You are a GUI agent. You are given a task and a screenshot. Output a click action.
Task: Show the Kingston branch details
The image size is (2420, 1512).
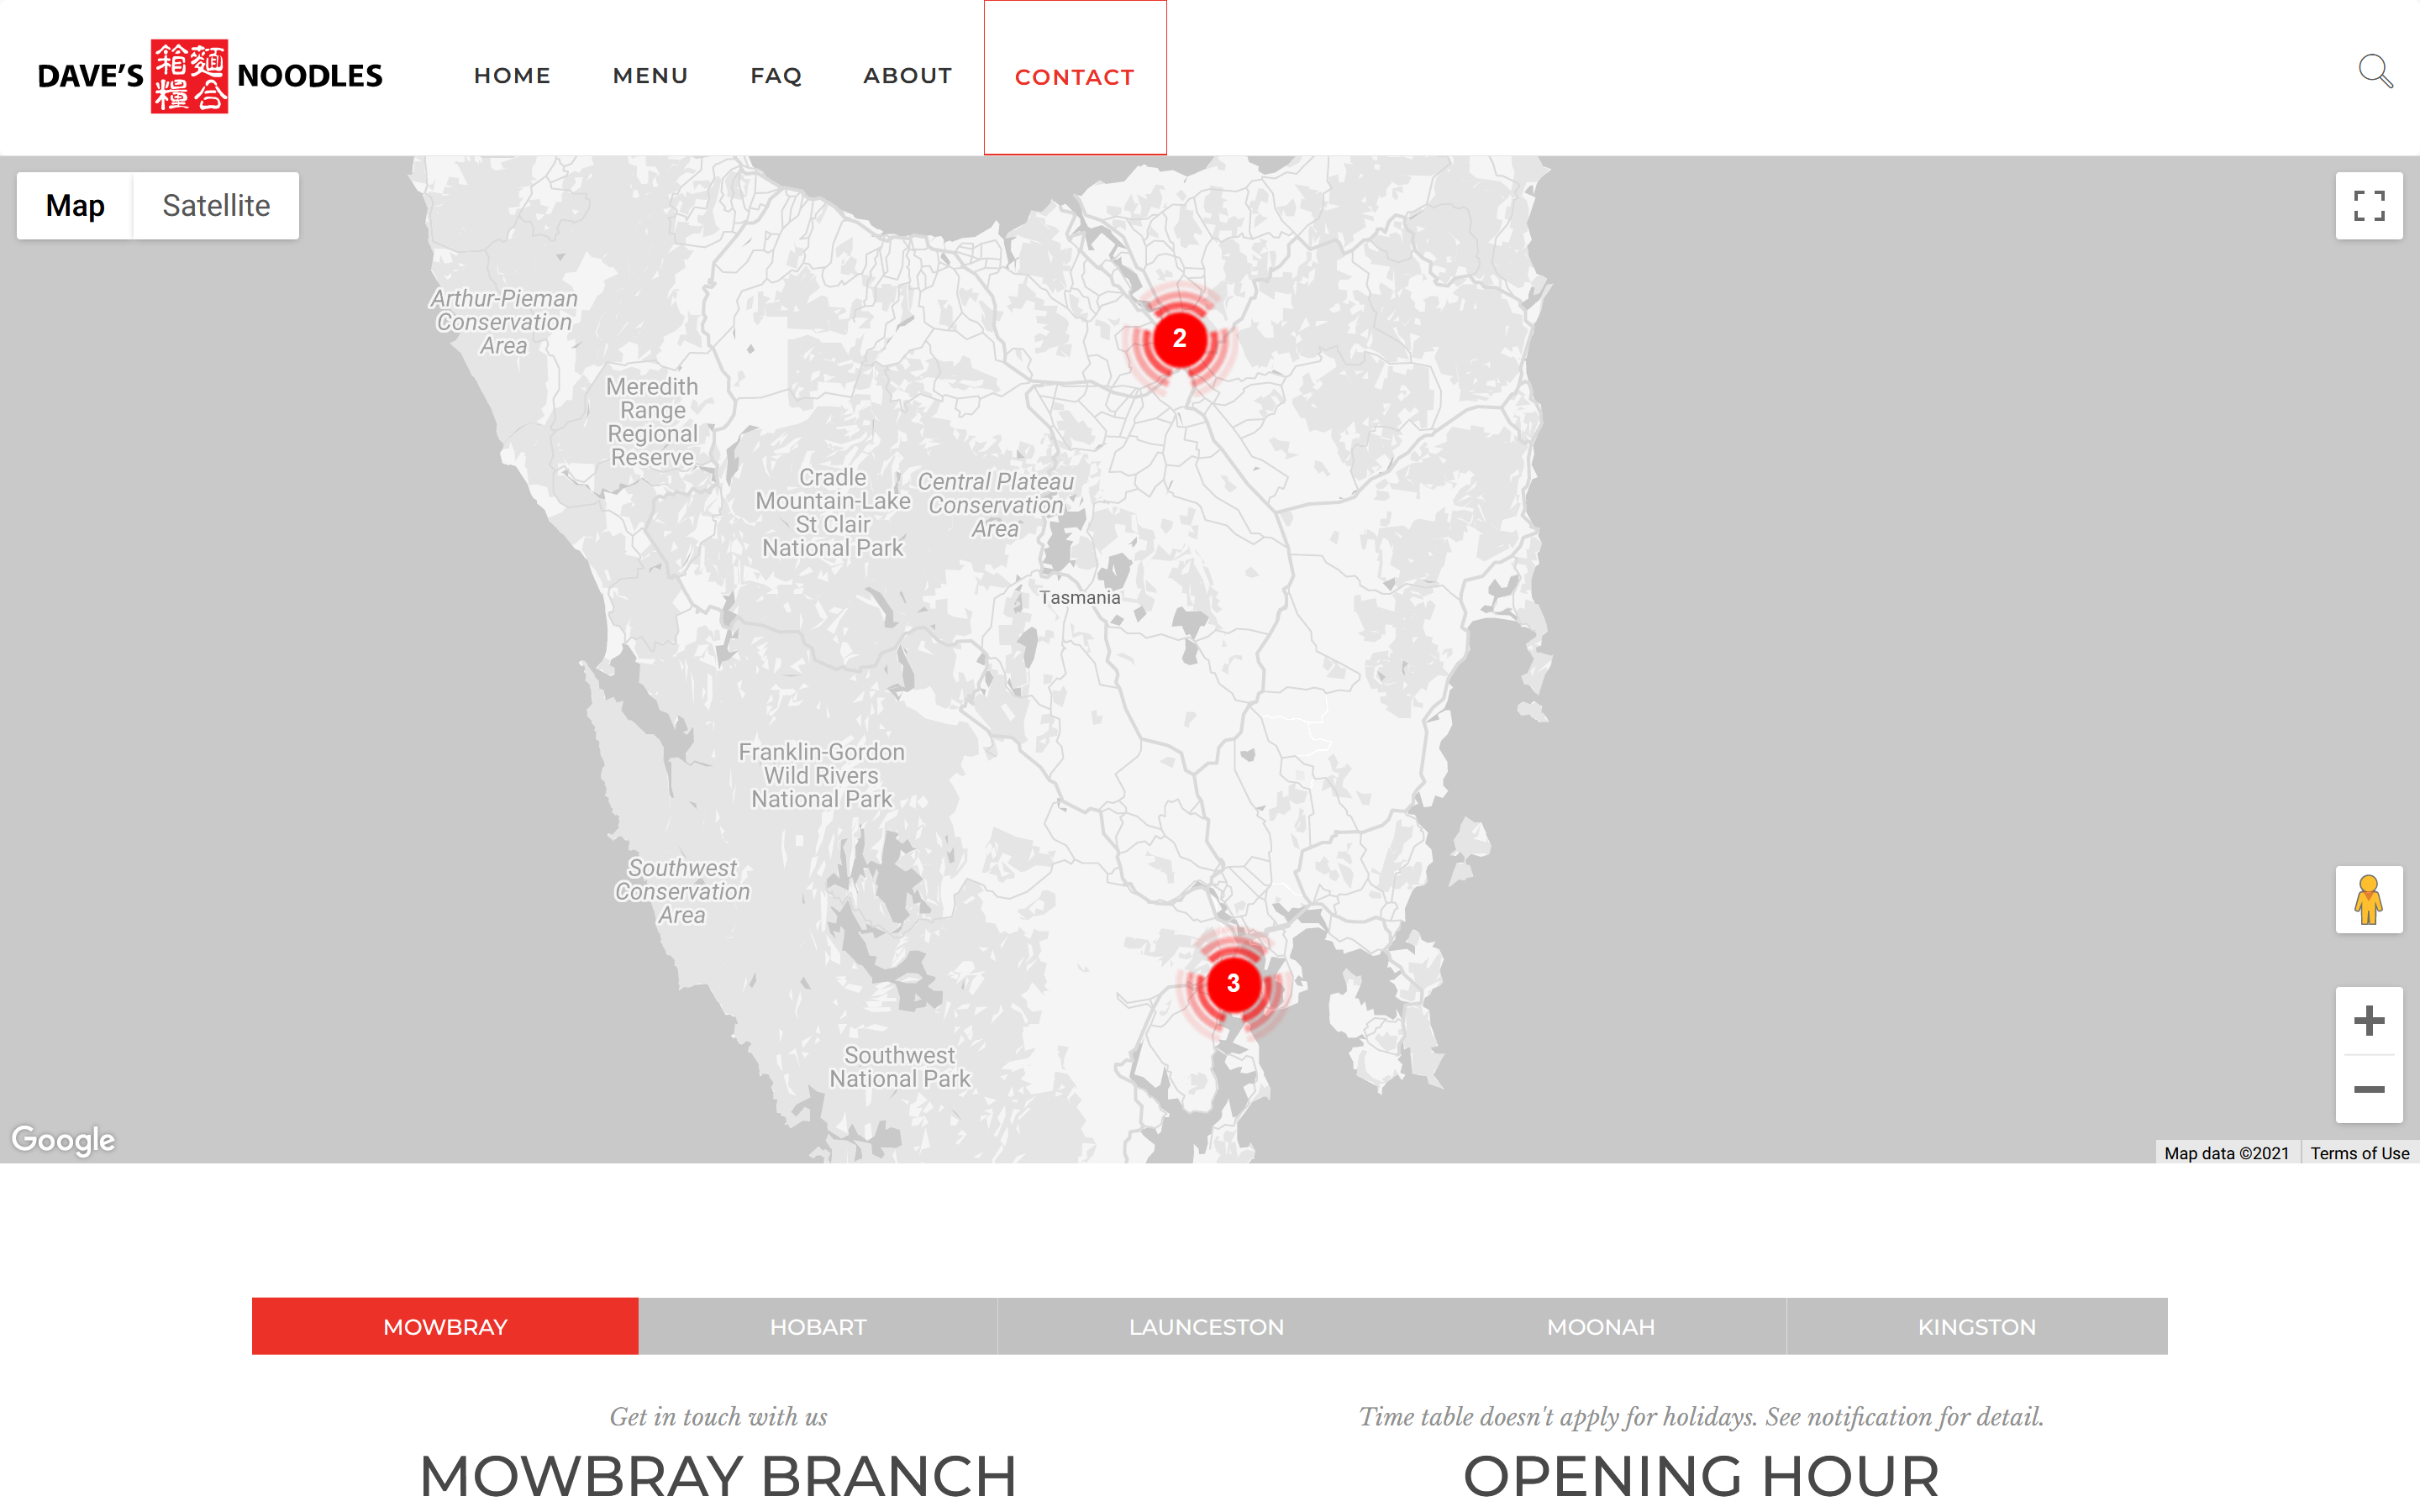pos(1976,1327)
